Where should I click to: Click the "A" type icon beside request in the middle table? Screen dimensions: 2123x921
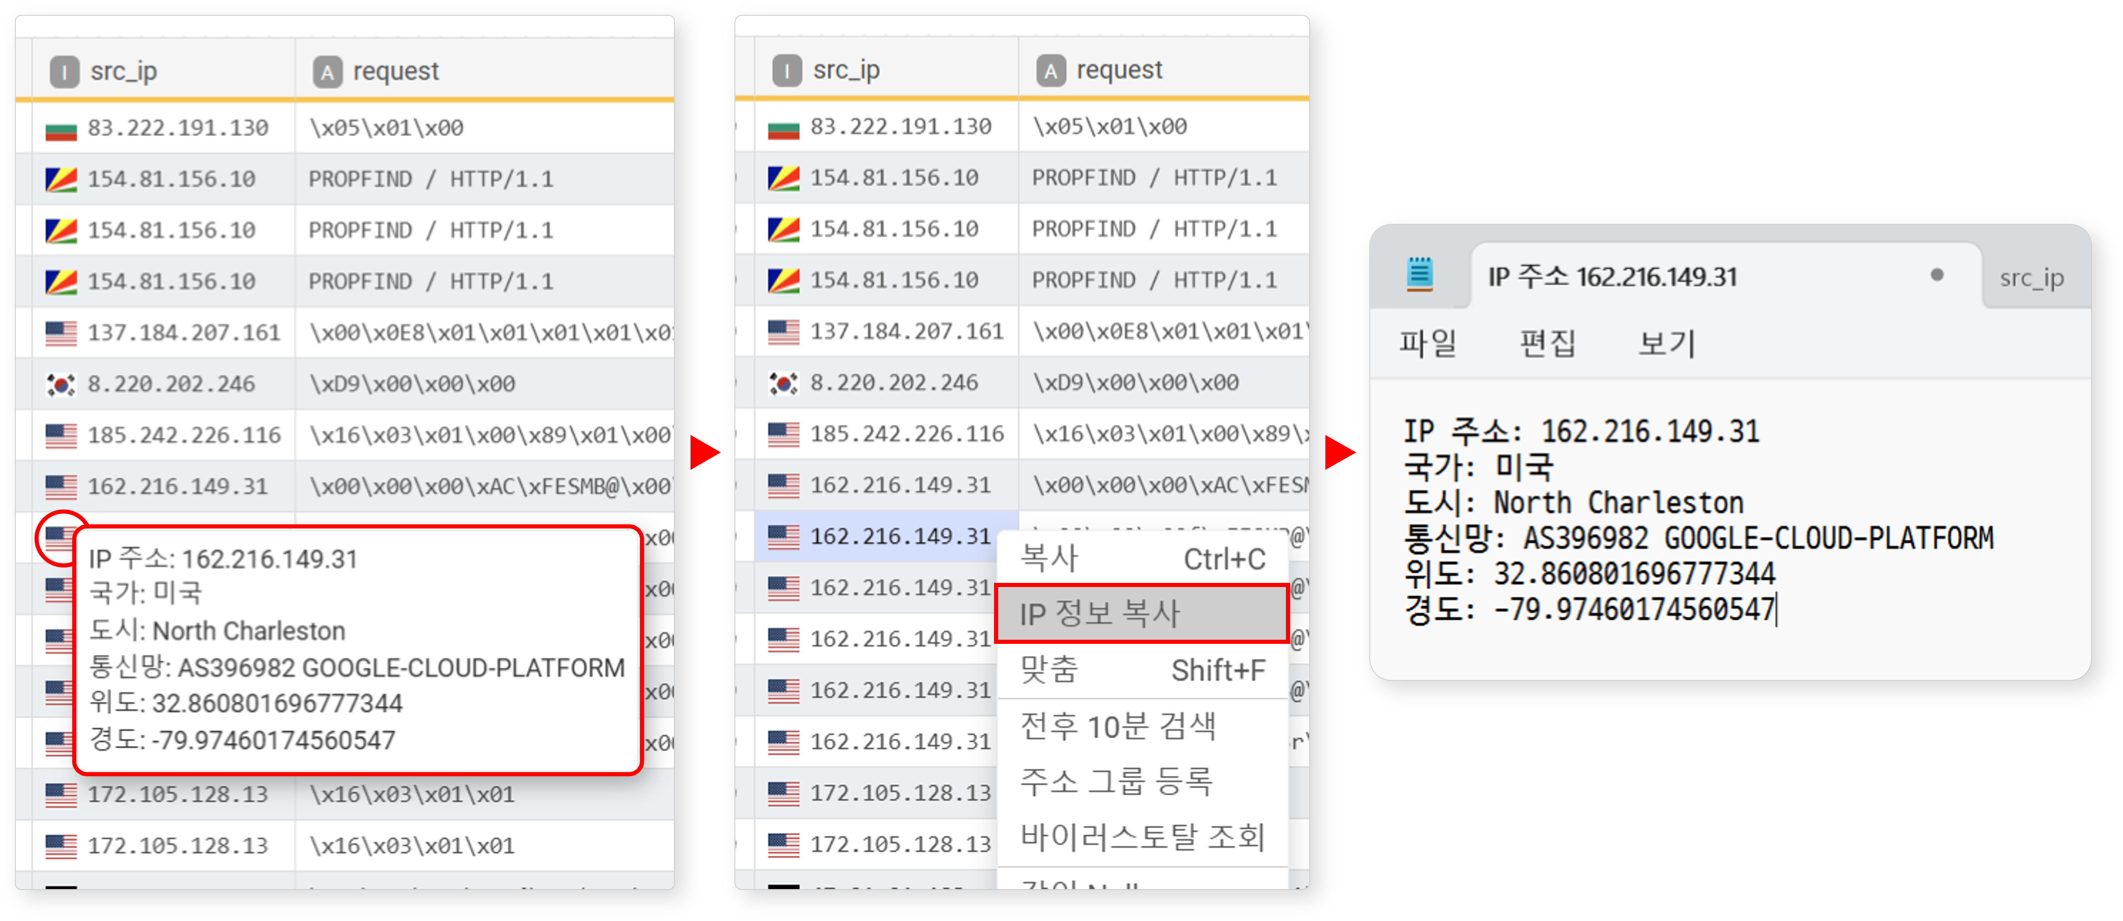point(1050,70)
